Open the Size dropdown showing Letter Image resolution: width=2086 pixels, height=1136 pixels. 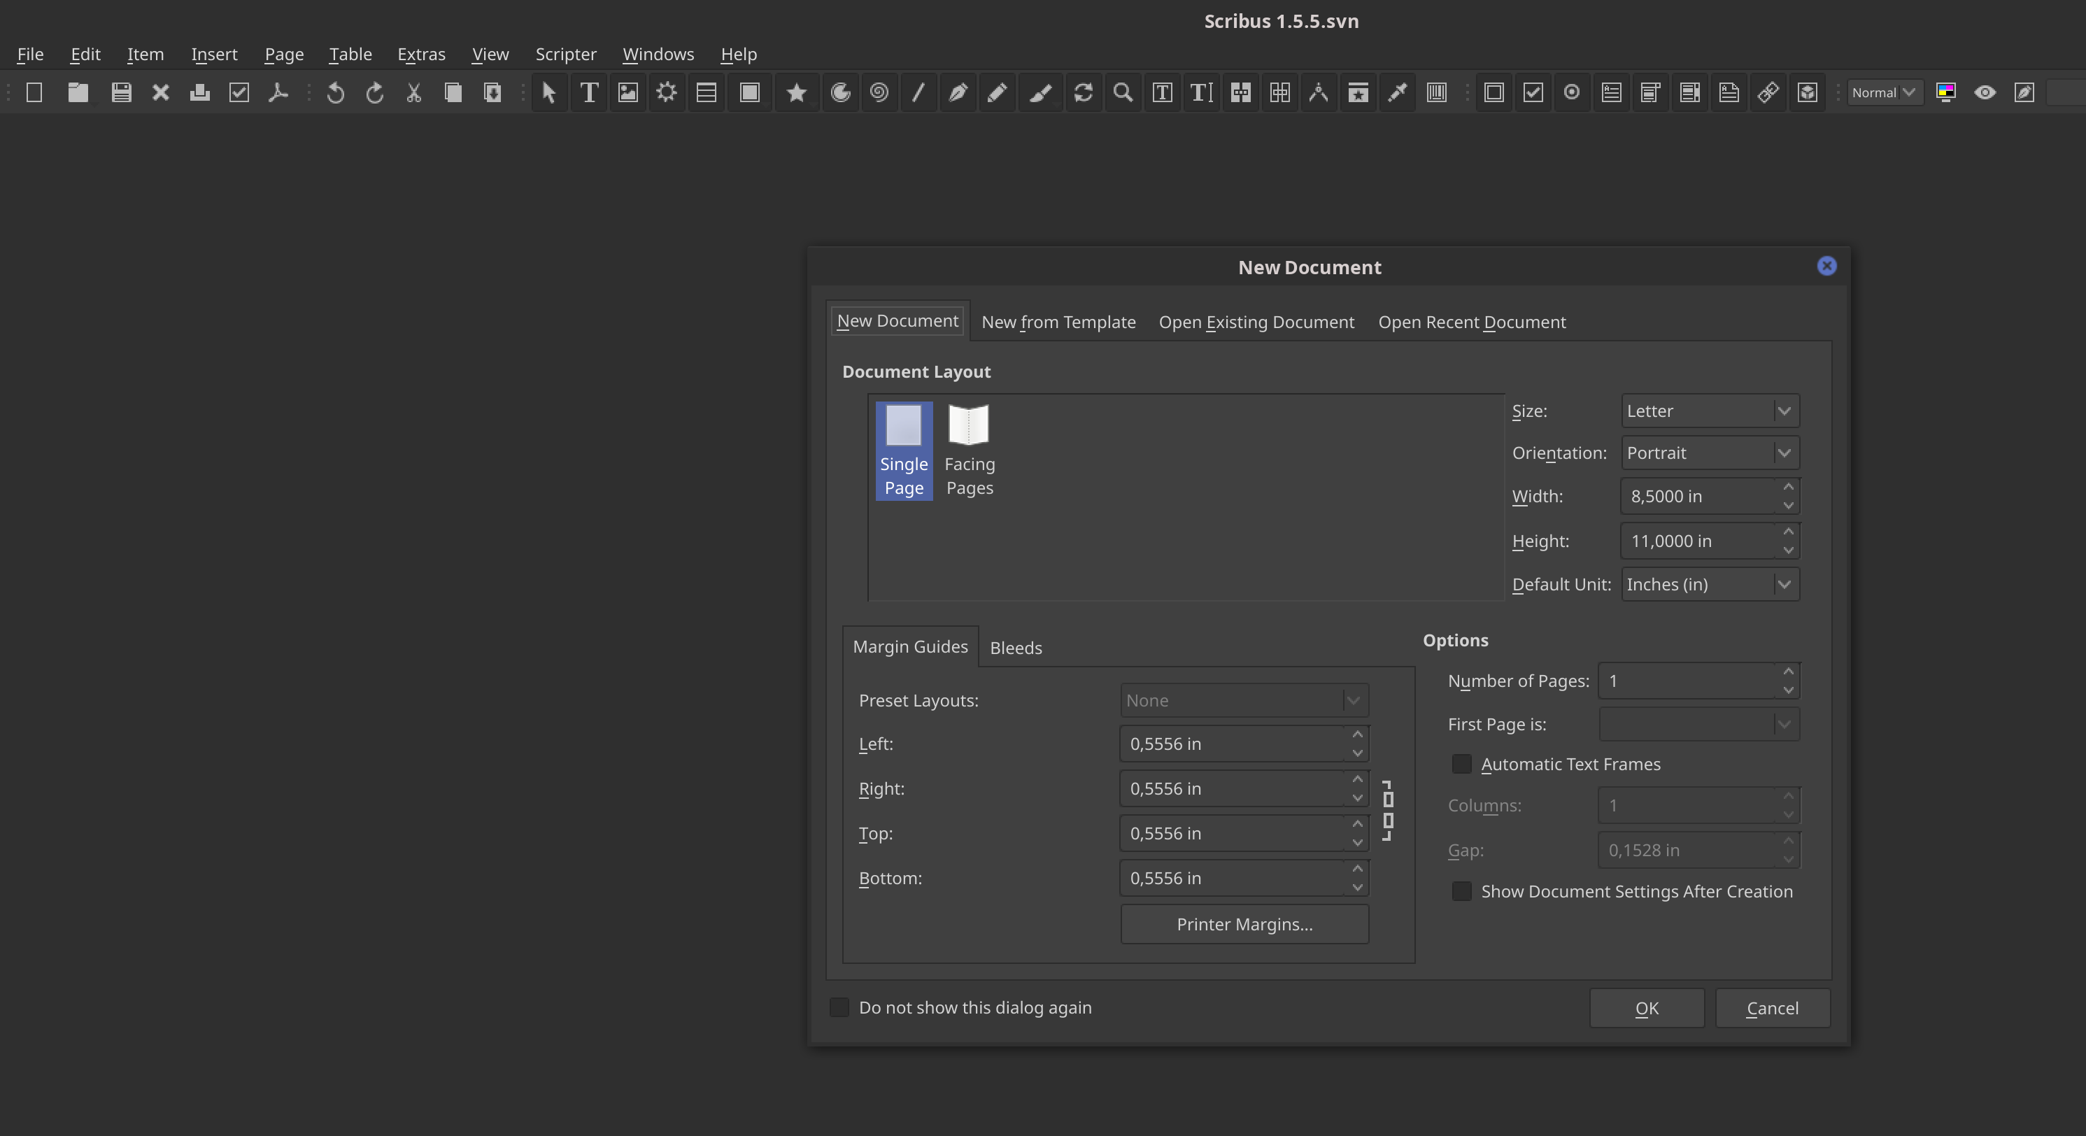tap(1710, 411)
